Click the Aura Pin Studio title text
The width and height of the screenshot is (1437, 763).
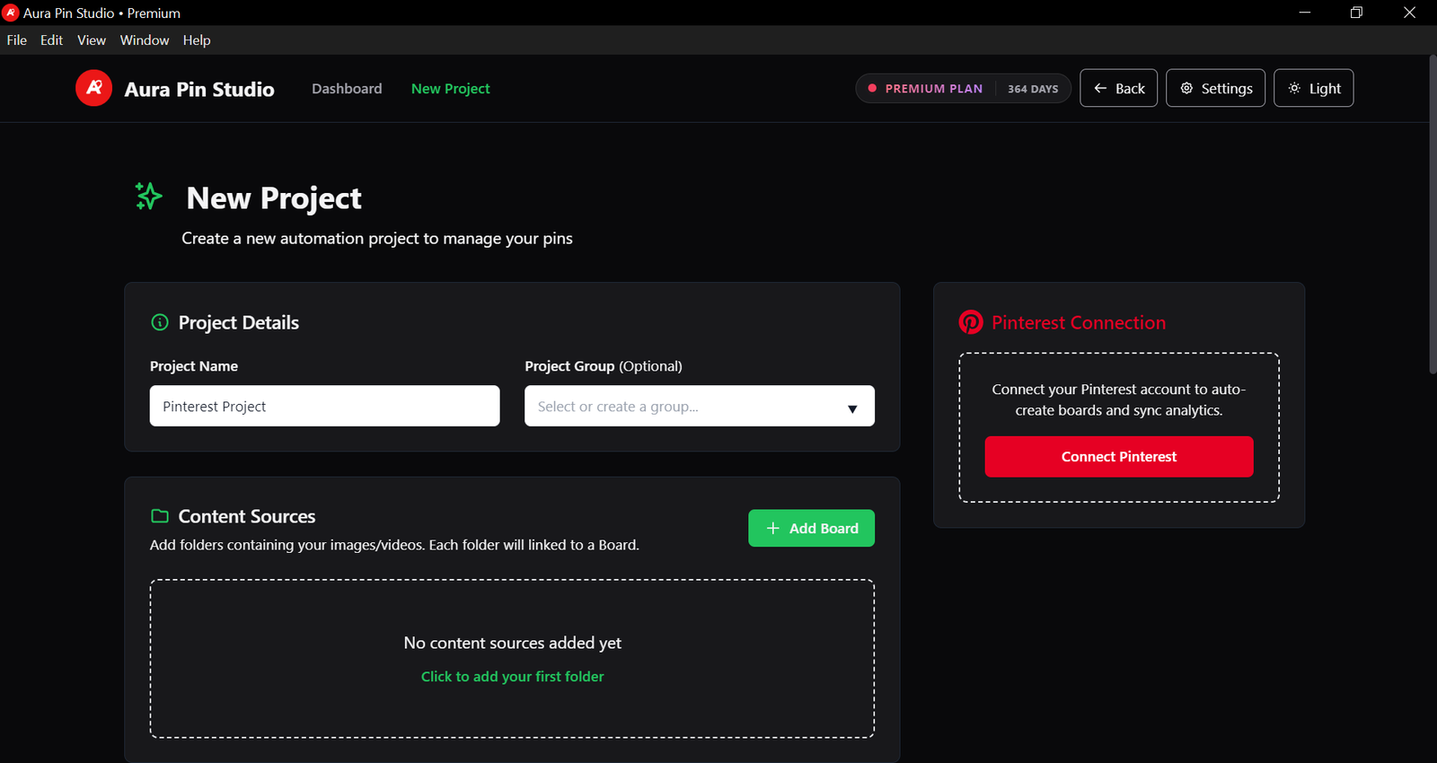pos(199,89)
